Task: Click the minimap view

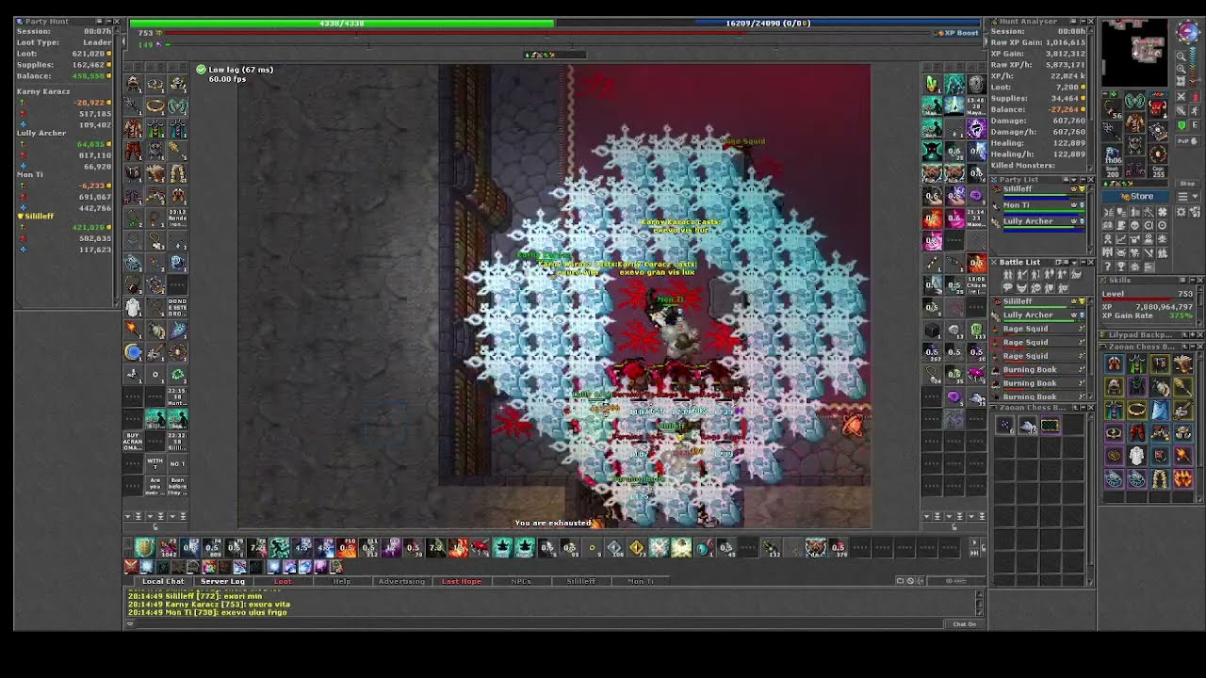Action: [1134, 52]
